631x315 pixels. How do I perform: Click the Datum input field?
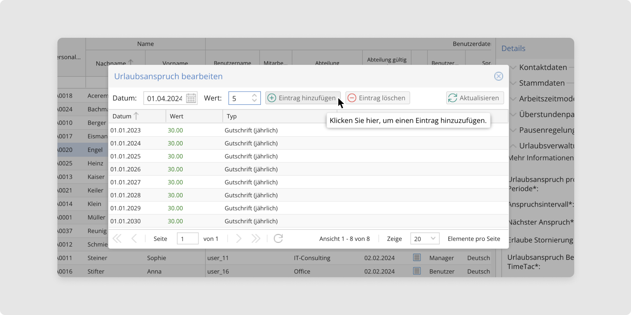point(164,98)
